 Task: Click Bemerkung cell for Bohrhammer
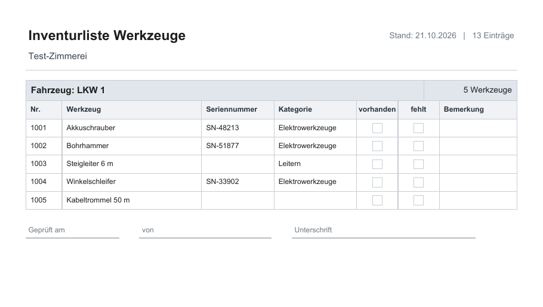(478, 146)
